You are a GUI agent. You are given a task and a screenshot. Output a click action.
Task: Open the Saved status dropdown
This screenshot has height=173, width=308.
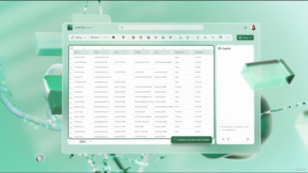coord(90,28)
